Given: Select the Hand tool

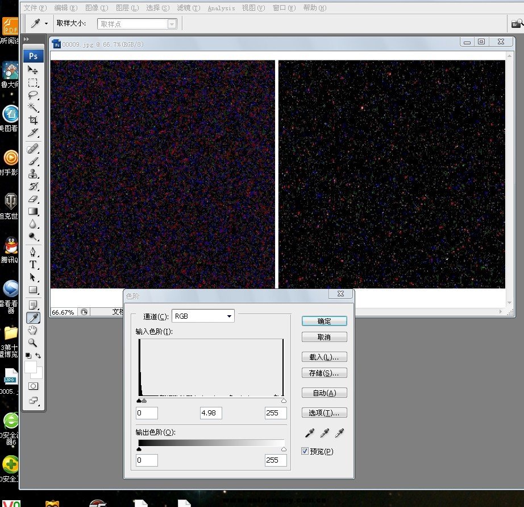Looking at the screenshot, I should (x=33, y=330).
